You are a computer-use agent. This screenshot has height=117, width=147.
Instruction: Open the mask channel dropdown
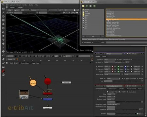pyautogui.click(x=113, y=79)
